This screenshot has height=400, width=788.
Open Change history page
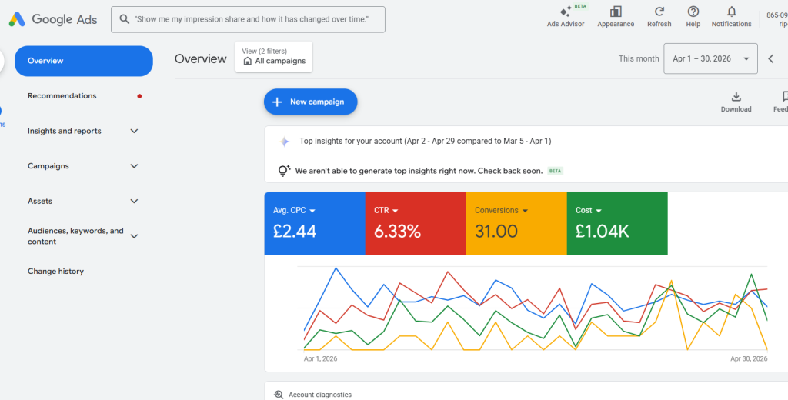tap(55, 272)
